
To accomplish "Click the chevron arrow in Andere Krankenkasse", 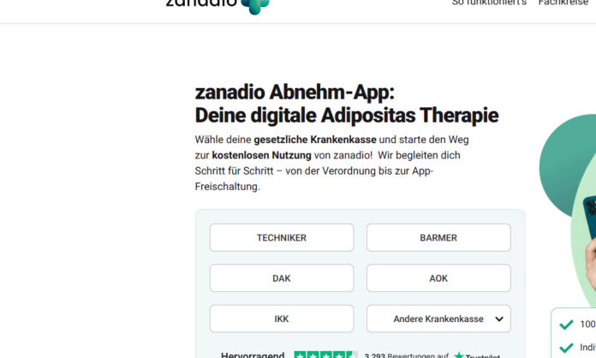I will pos(499,319).
